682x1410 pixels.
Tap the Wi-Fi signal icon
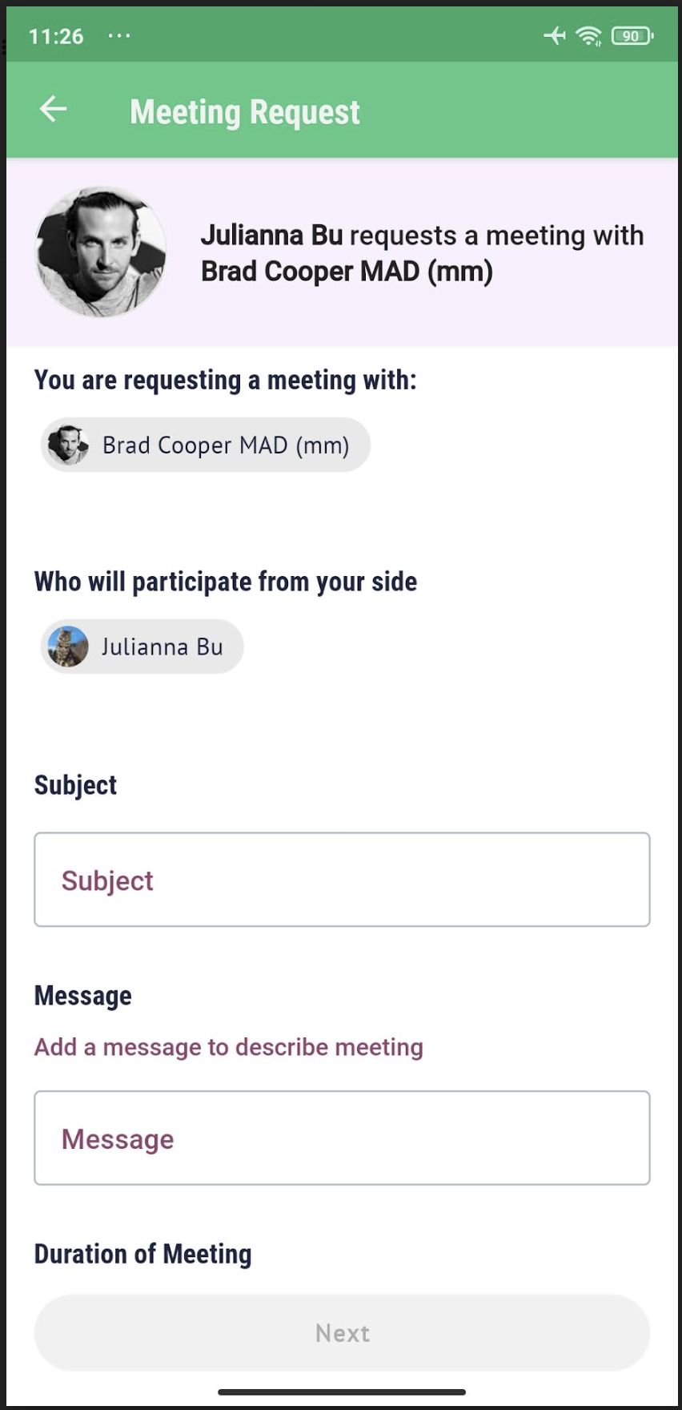pos(589,35)
